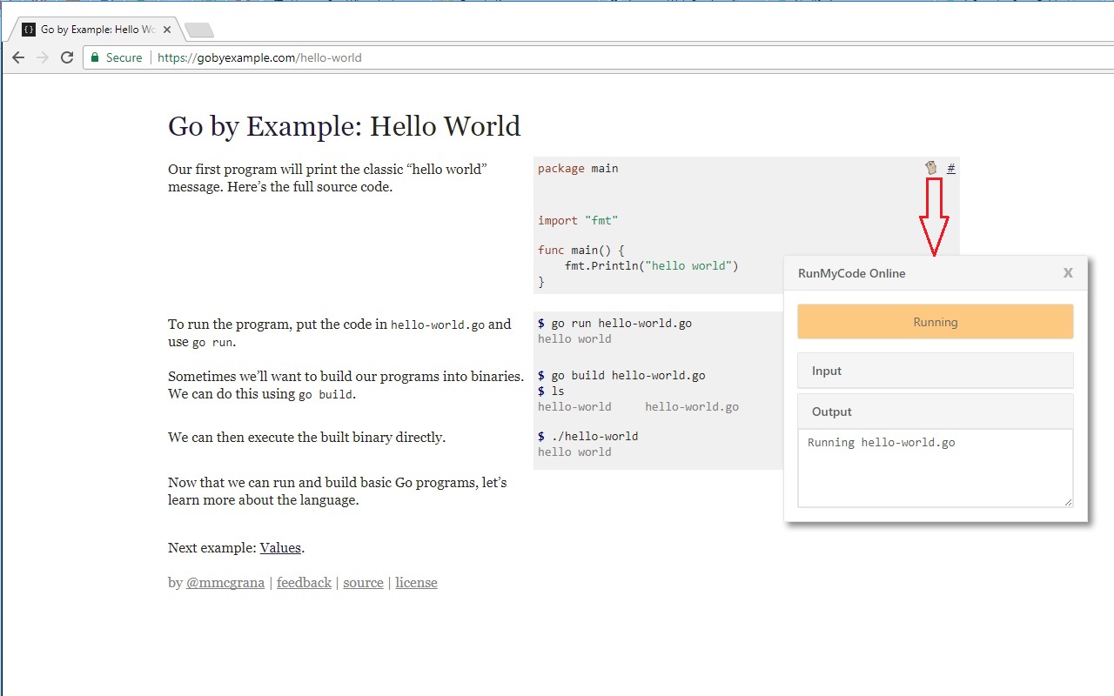Screen dimensions: 1114x696
Task: Click the Output textarea resize grip
Action: click(x=1068, y=502)
